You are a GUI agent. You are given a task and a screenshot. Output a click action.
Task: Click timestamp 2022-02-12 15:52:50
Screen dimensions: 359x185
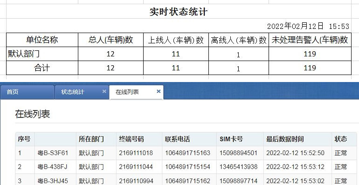pyautogui.click(x=295, y=153)
